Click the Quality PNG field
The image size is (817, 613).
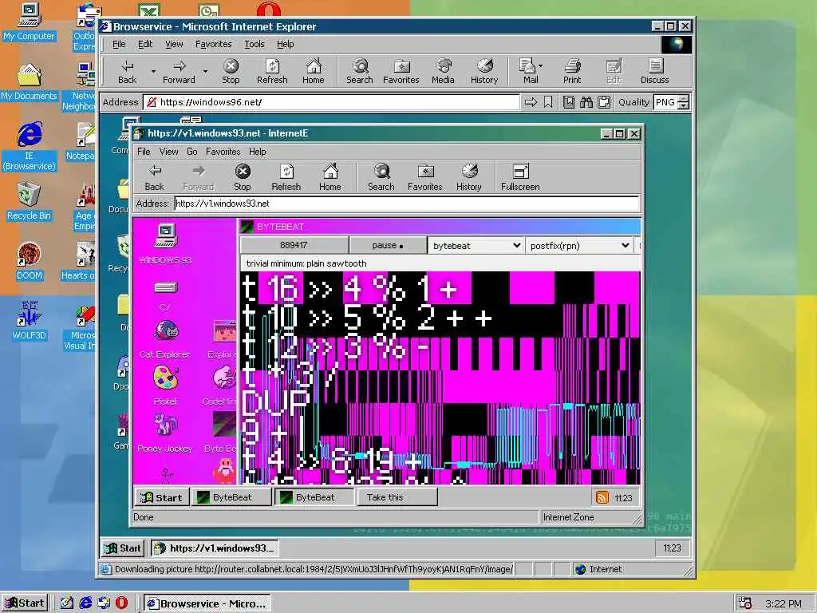(666, 102)
